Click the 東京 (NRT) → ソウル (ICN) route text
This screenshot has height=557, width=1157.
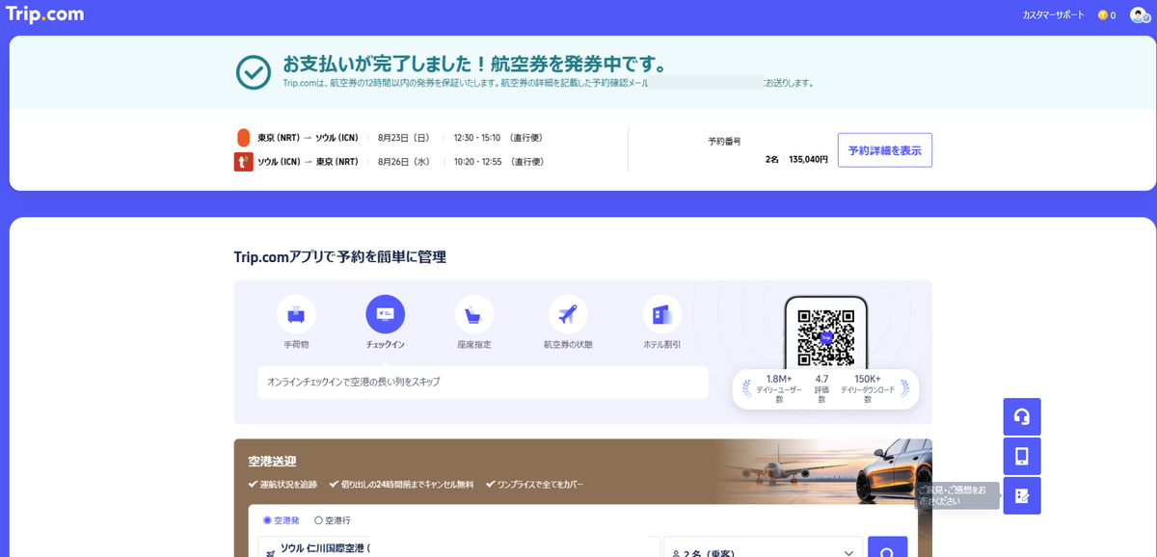point(308,138)
